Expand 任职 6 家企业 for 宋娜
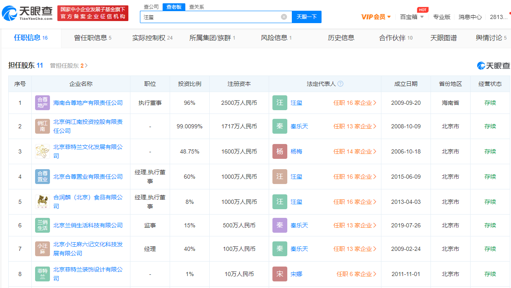The image size is (511, 288). pos(357,274)
